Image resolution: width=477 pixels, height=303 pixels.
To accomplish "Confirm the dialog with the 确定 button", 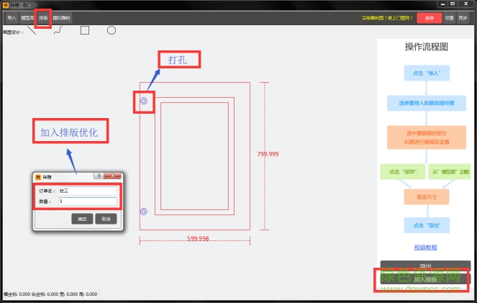I will (x=83, y=219).
